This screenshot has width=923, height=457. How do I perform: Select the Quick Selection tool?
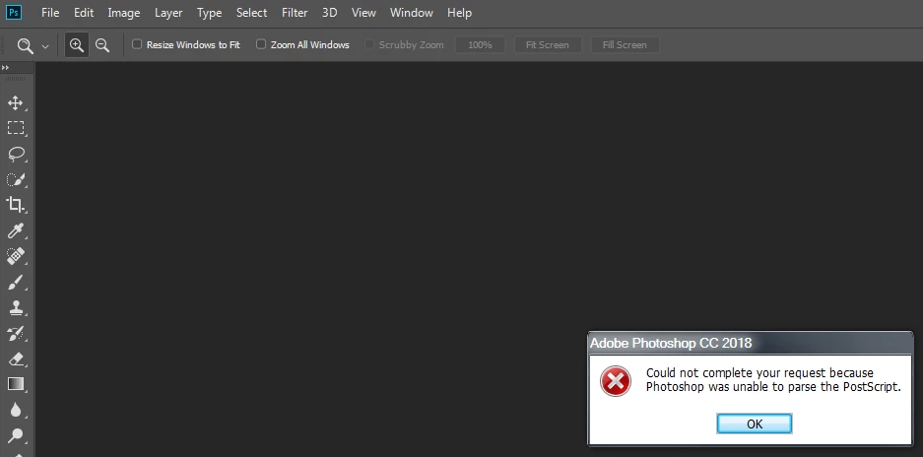[15, 179]
